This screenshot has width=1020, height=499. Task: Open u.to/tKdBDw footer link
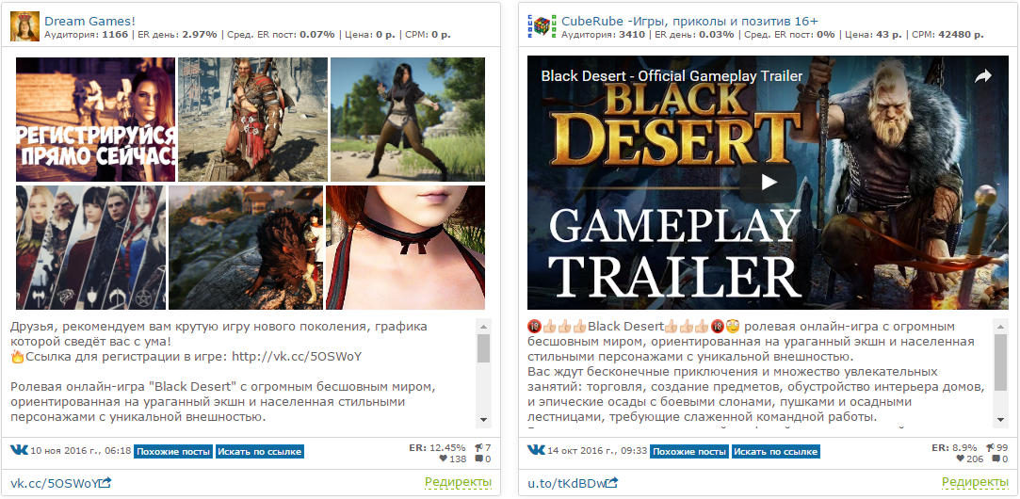567,483
